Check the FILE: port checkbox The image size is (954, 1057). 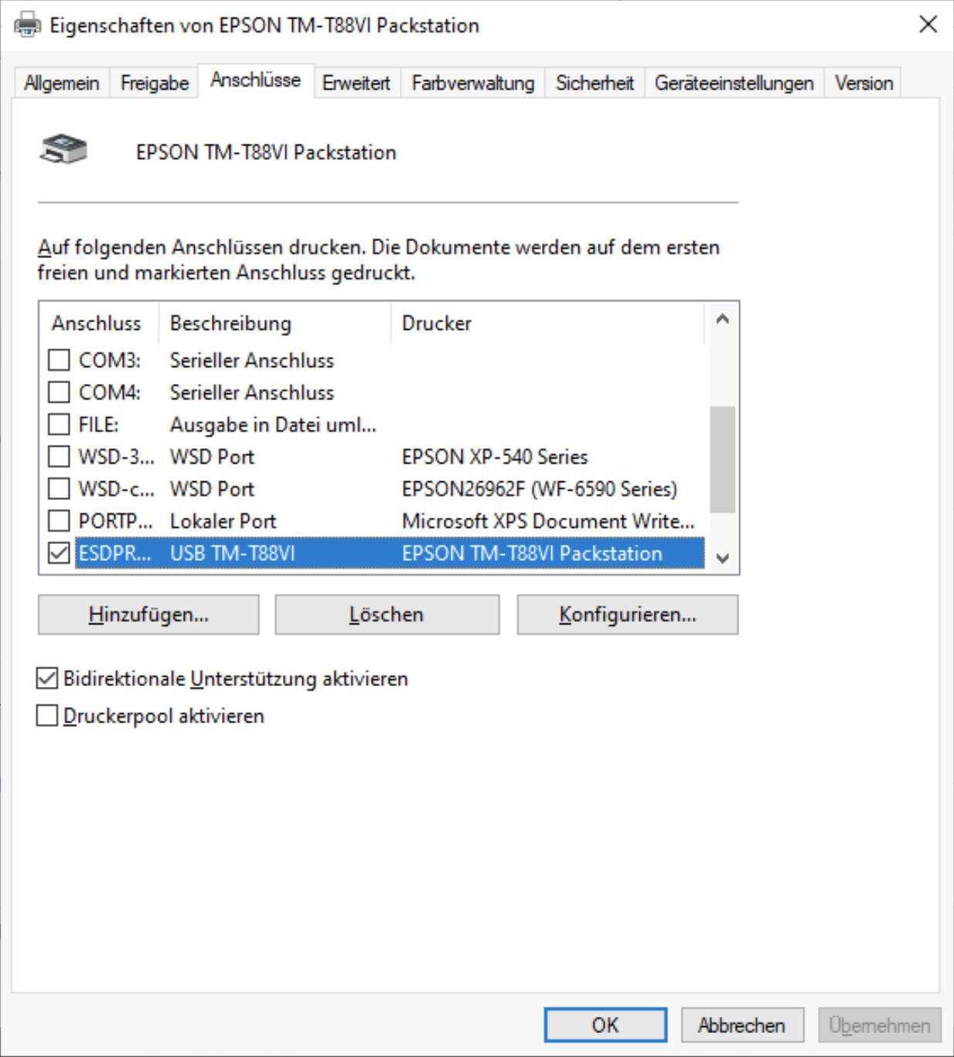59,424
